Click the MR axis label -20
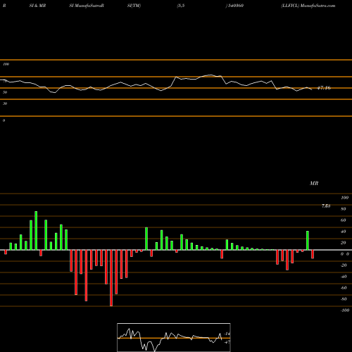Viewport: 352px width, 352px height. coord(344,265)
